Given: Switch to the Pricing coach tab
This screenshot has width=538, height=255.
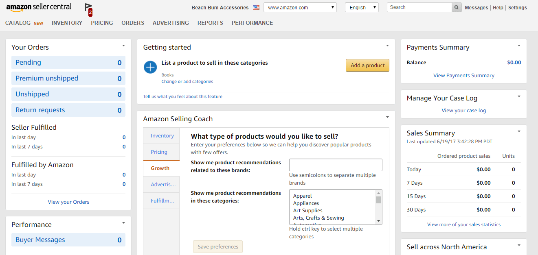Looking at the screenshot, I should pyautogui.click(x=159, y=152).
